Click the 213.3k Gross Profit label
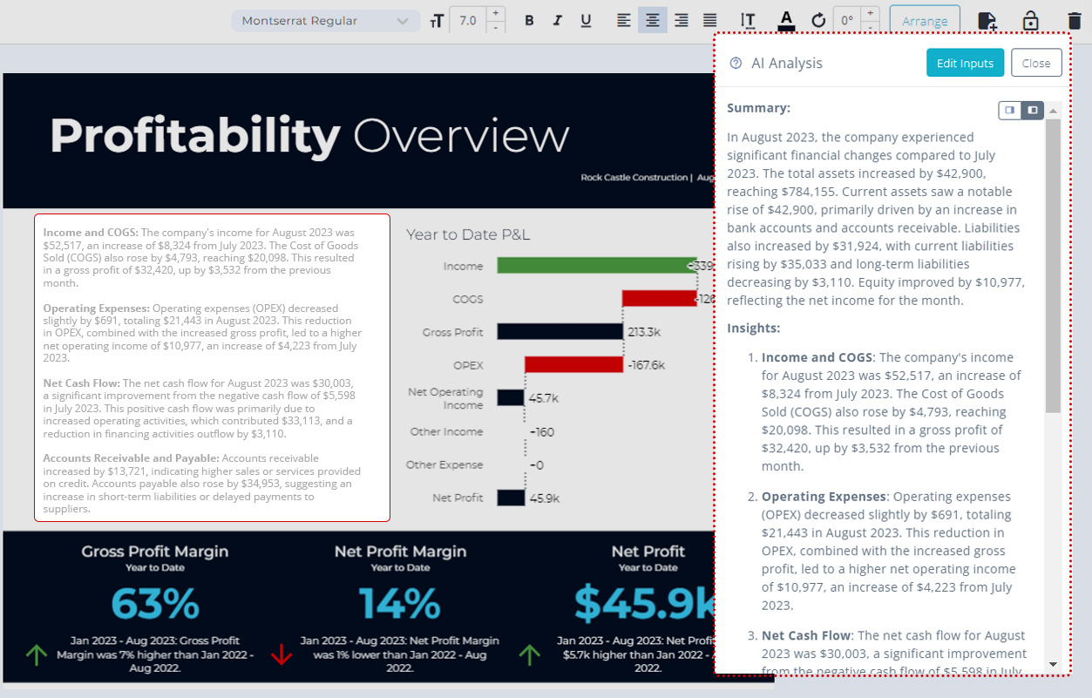 (644, 332)
